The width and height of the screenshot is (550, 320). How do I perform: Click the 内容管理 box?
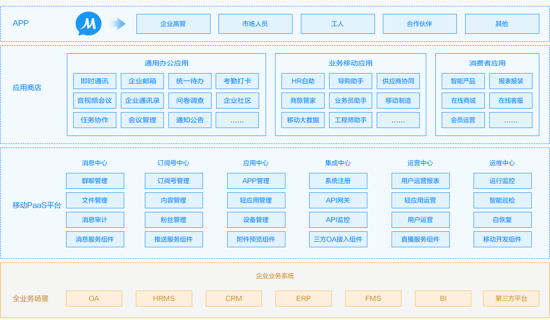point(174,200)
